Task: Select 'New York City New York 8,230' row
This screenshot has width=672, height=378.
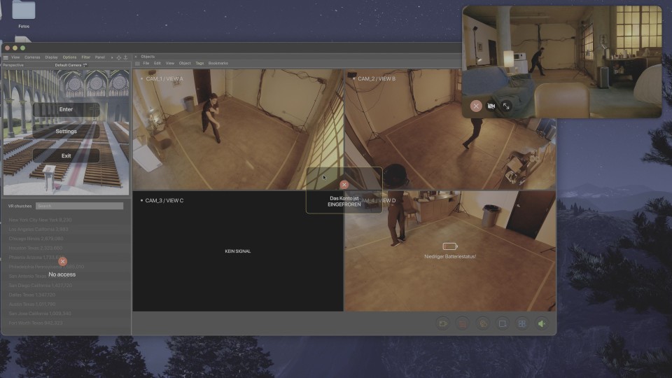Action: click(x=41, y=220)
